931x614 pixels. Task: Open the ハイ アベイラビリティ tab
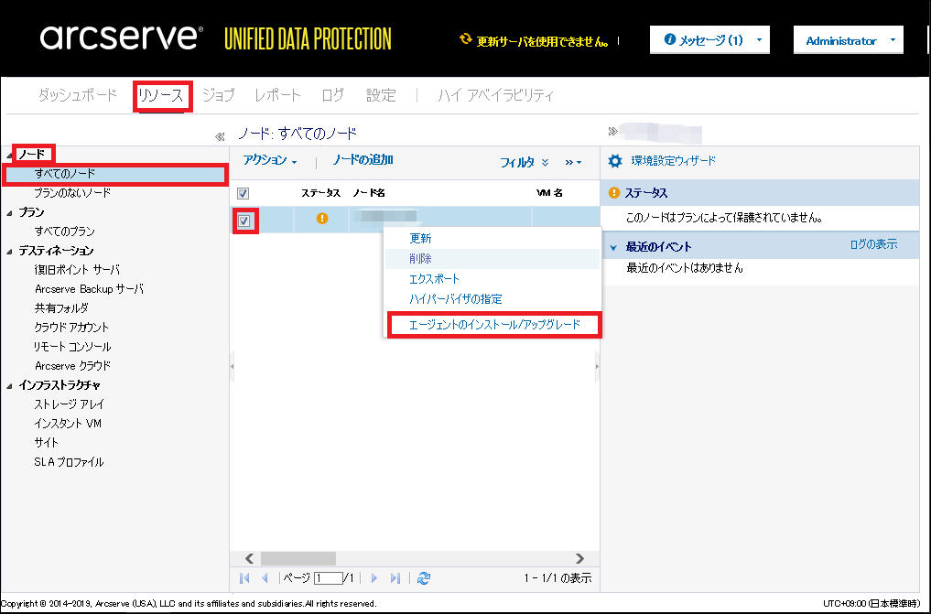495,95
